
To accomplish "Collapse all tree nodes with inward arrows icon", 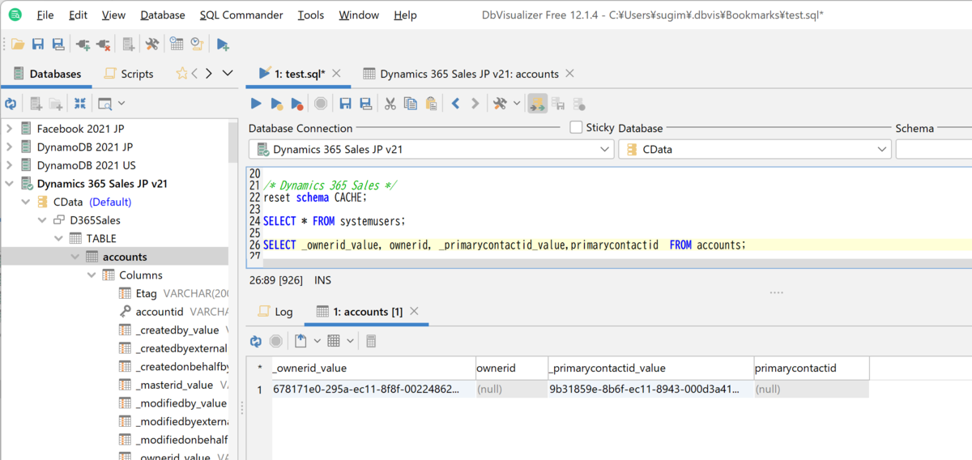I will 79,104.
